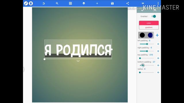This screenshot has height=103, width=184.
Task: Add a new color with blue plus
Action: pos(157,35)
